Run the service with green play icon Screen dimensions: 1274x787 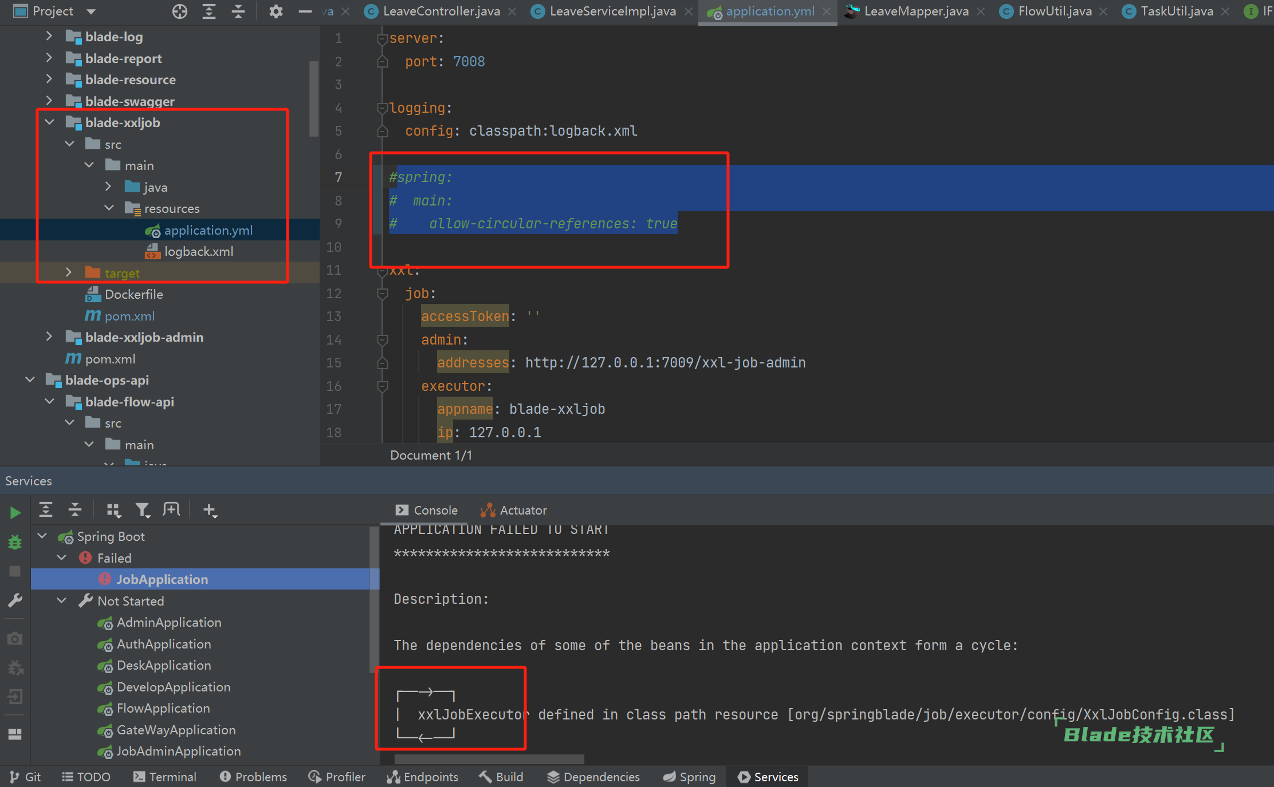click(15, 512)
